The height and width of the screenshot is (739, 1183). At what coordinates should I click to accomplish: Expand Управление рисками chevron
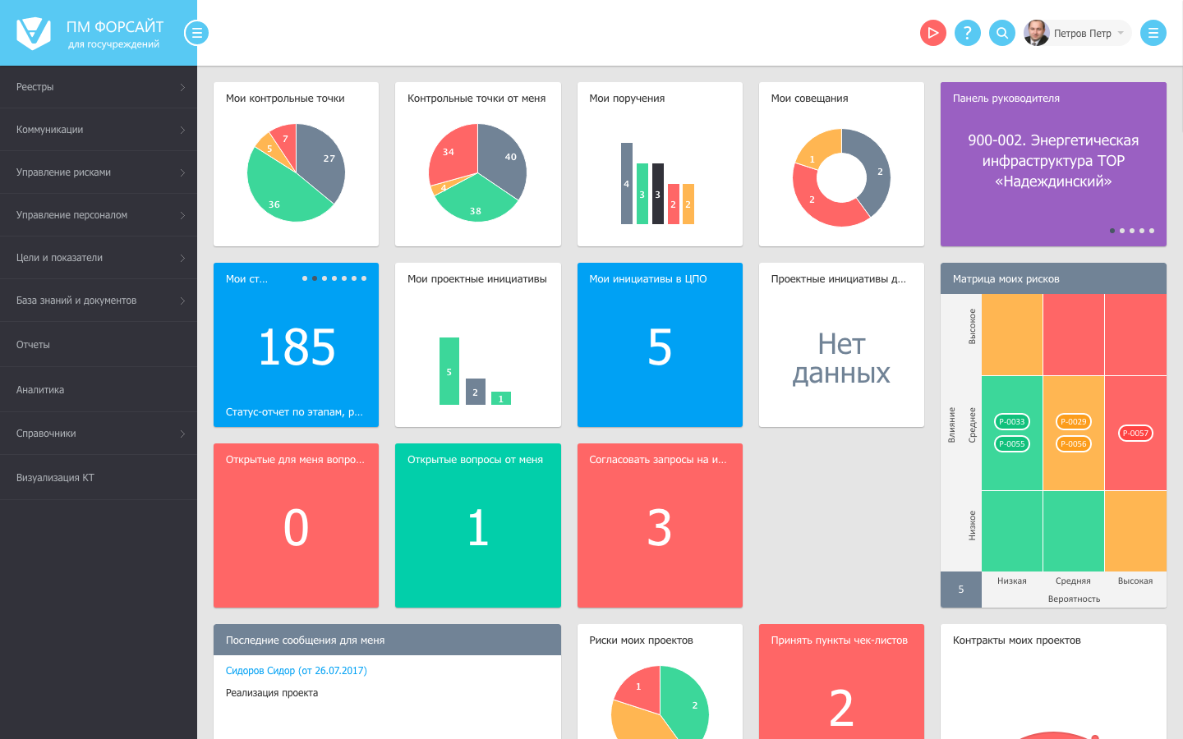coord(182,172)
